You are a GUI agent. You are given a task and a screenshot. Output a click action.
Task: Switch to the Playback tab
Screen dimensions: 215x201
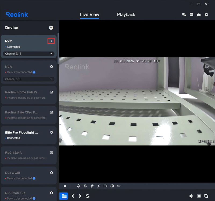pyautogui.click(x=126, y=15)
